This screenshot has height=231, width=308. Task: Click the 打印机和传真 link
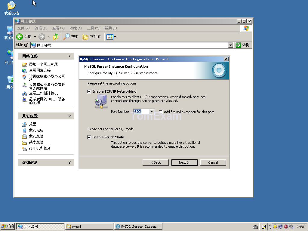coord(40,148)
